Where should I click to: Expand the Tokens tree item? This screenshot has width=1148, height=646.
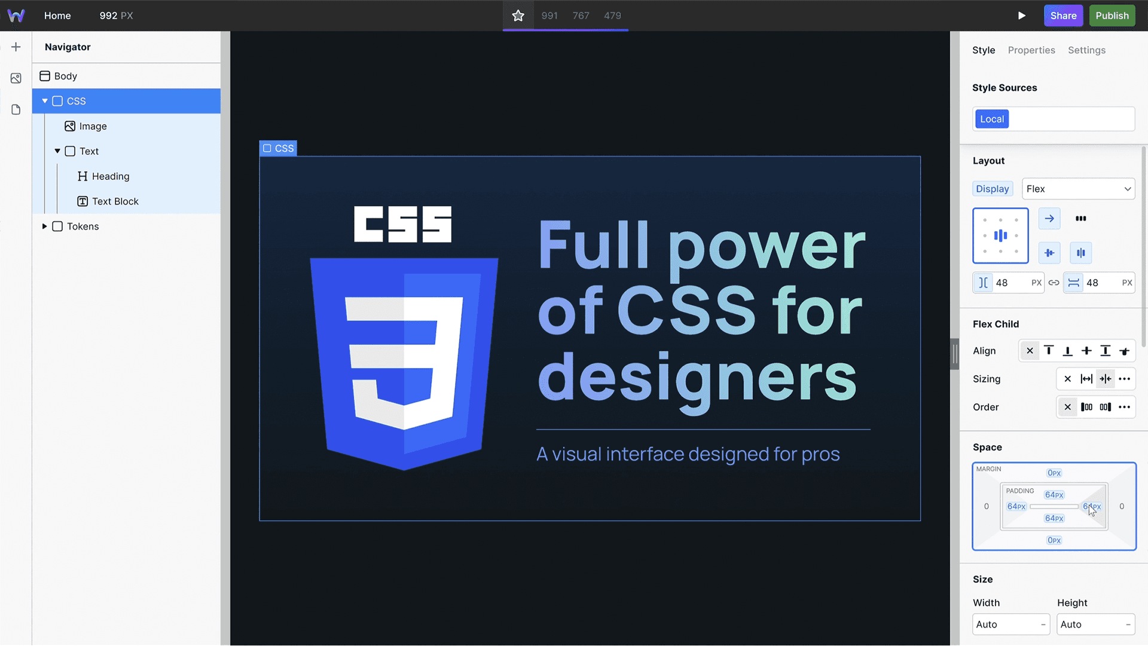click(x=44, y=226)
